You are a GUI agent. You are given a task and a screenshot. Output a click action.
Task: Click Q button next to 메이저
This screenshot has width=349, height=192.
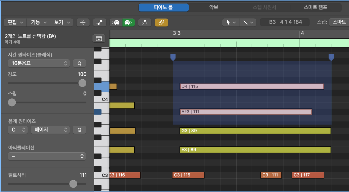pos(79,130)
